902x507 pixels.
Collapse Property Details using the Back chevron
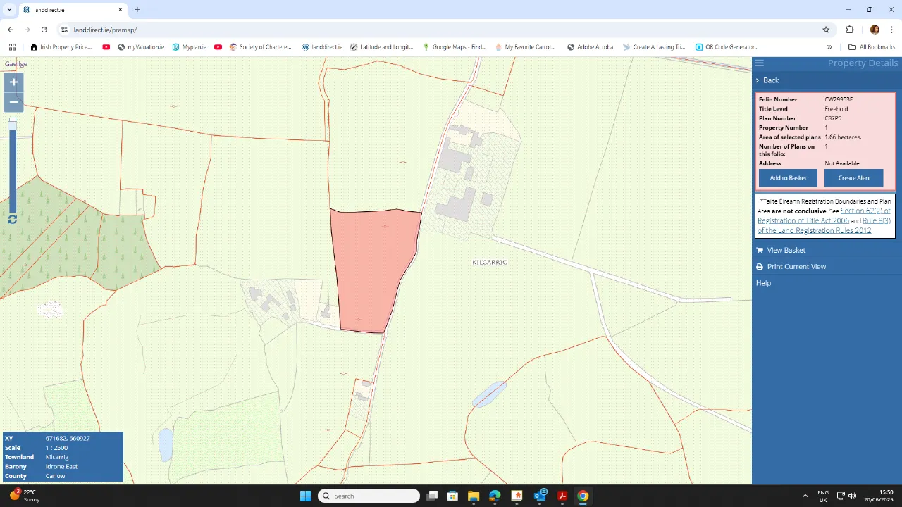(758, 80)
